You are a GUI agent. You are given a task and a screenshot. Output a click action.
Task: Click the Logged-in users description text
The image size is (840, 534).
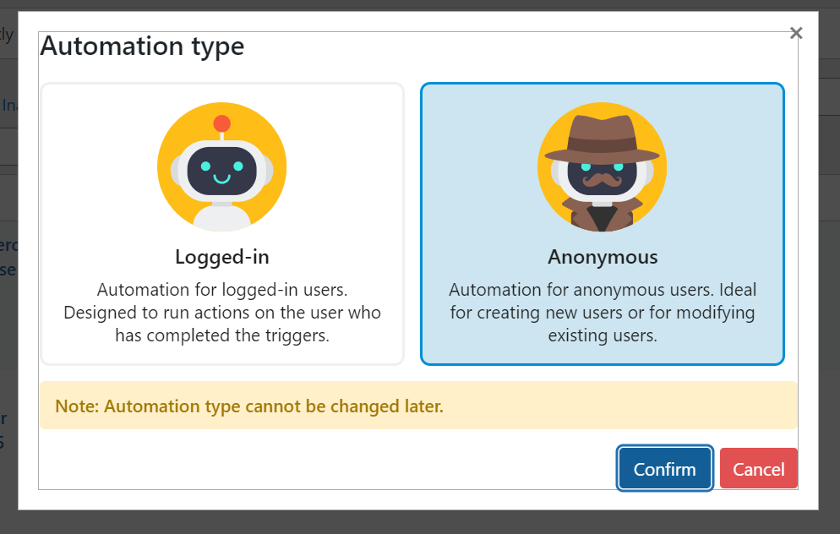click(x=222, y=313)
